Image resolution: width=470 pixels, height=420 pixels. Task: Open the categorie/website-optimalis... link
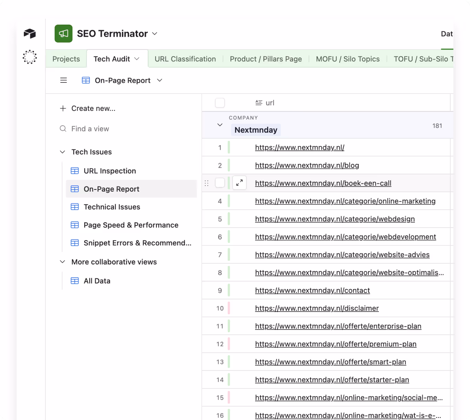349,272
